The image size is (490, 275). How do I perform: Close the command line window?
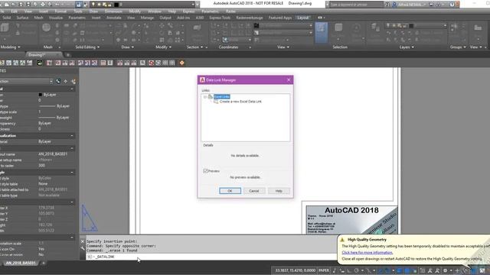point(83,241)
